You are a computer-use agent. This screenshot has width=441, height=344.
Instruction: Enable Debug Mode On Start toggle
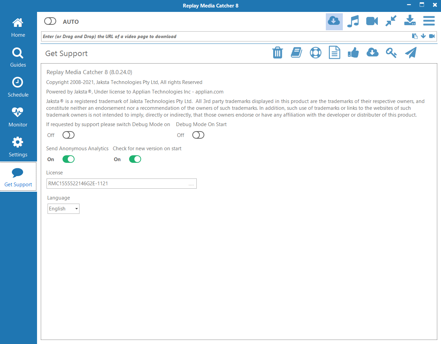tap(198, 135)
